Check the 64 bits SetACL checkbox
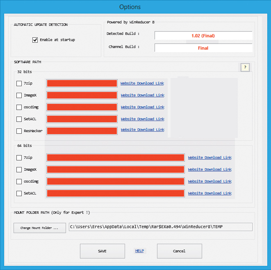The width and height of the screenshot is (271, 270). click(x=19, y=193)
